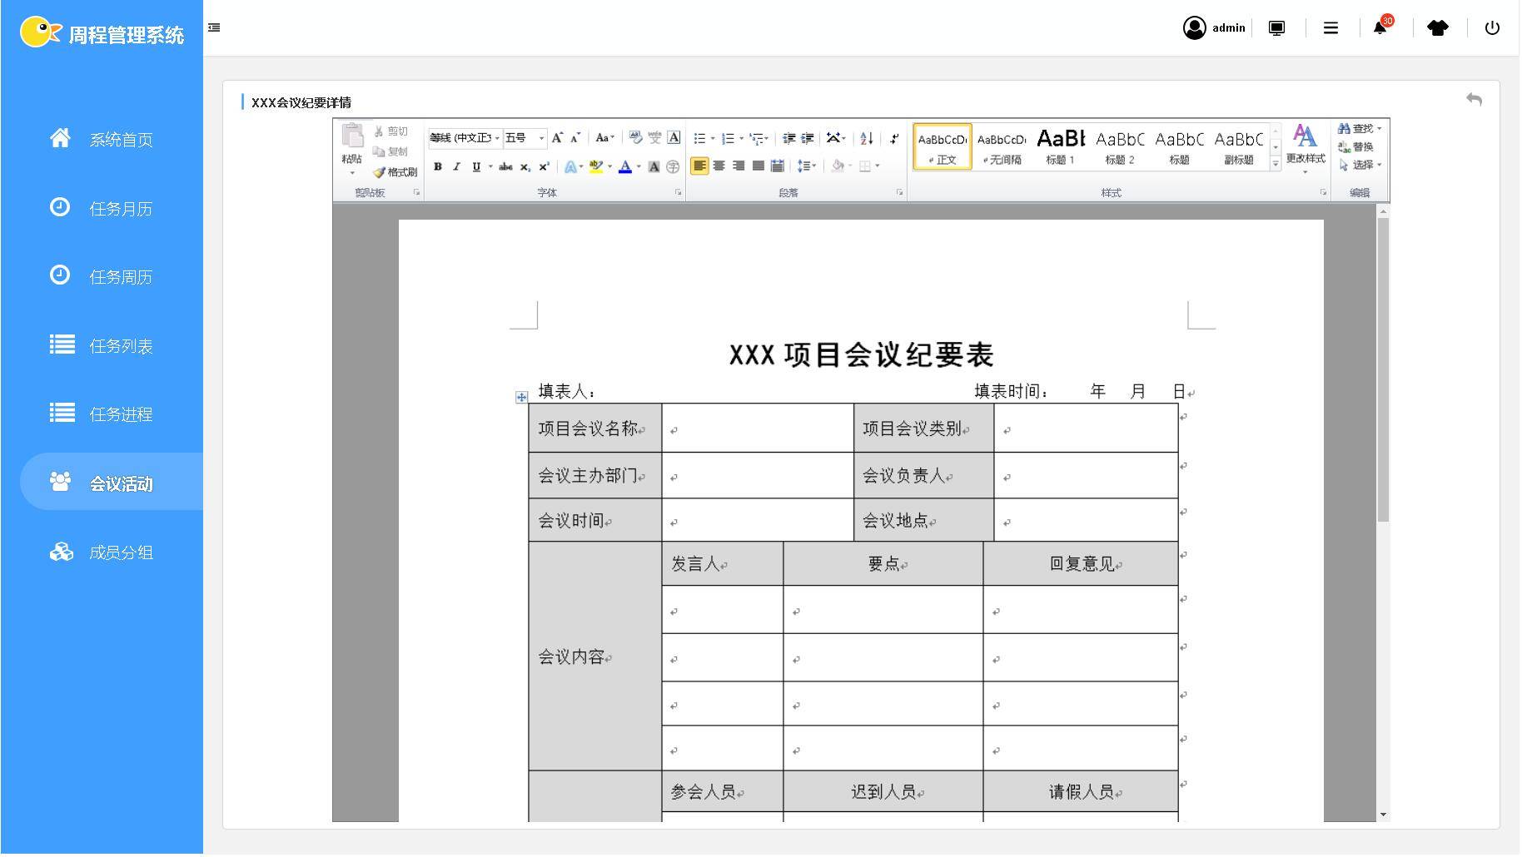Click the font color red A swatch
This screenshot has width=1522, height=857.
click(x=624, y=166)
